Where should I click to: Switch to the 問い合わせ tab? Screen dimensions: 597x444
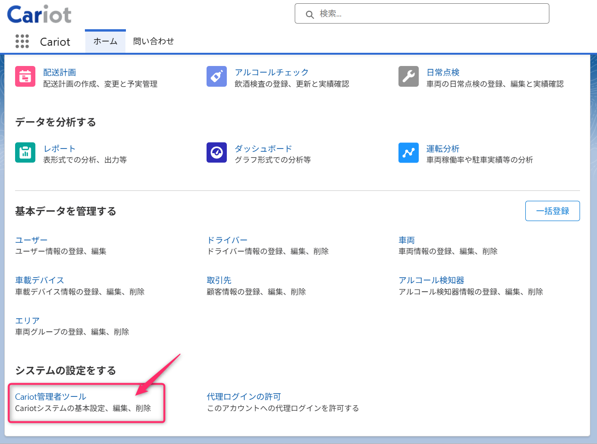(154, 41)
